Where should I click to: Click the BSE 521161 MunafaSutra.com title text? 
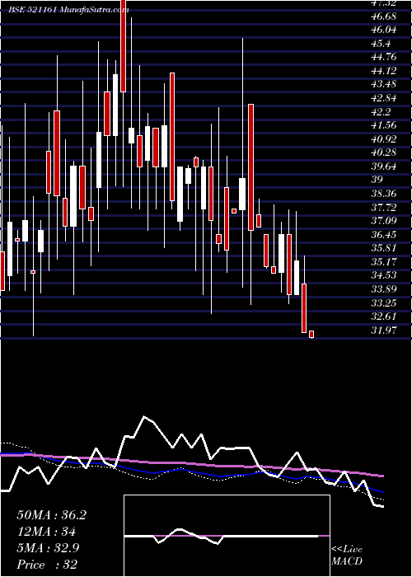pos(68,10)
